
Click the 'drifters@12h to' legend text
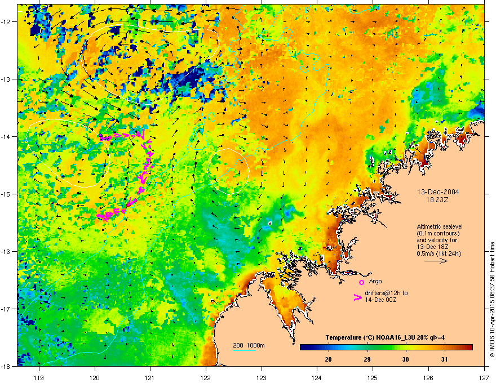pyautogui.click(x=386, y=293)
